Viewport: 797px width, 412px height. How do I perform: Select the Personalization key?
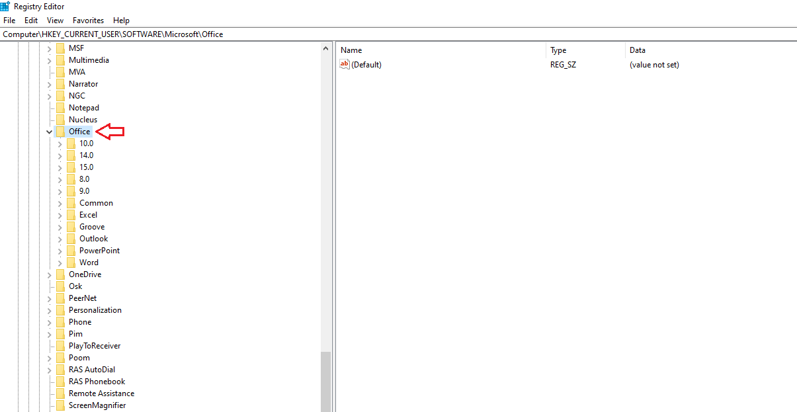tap(95, 310)
